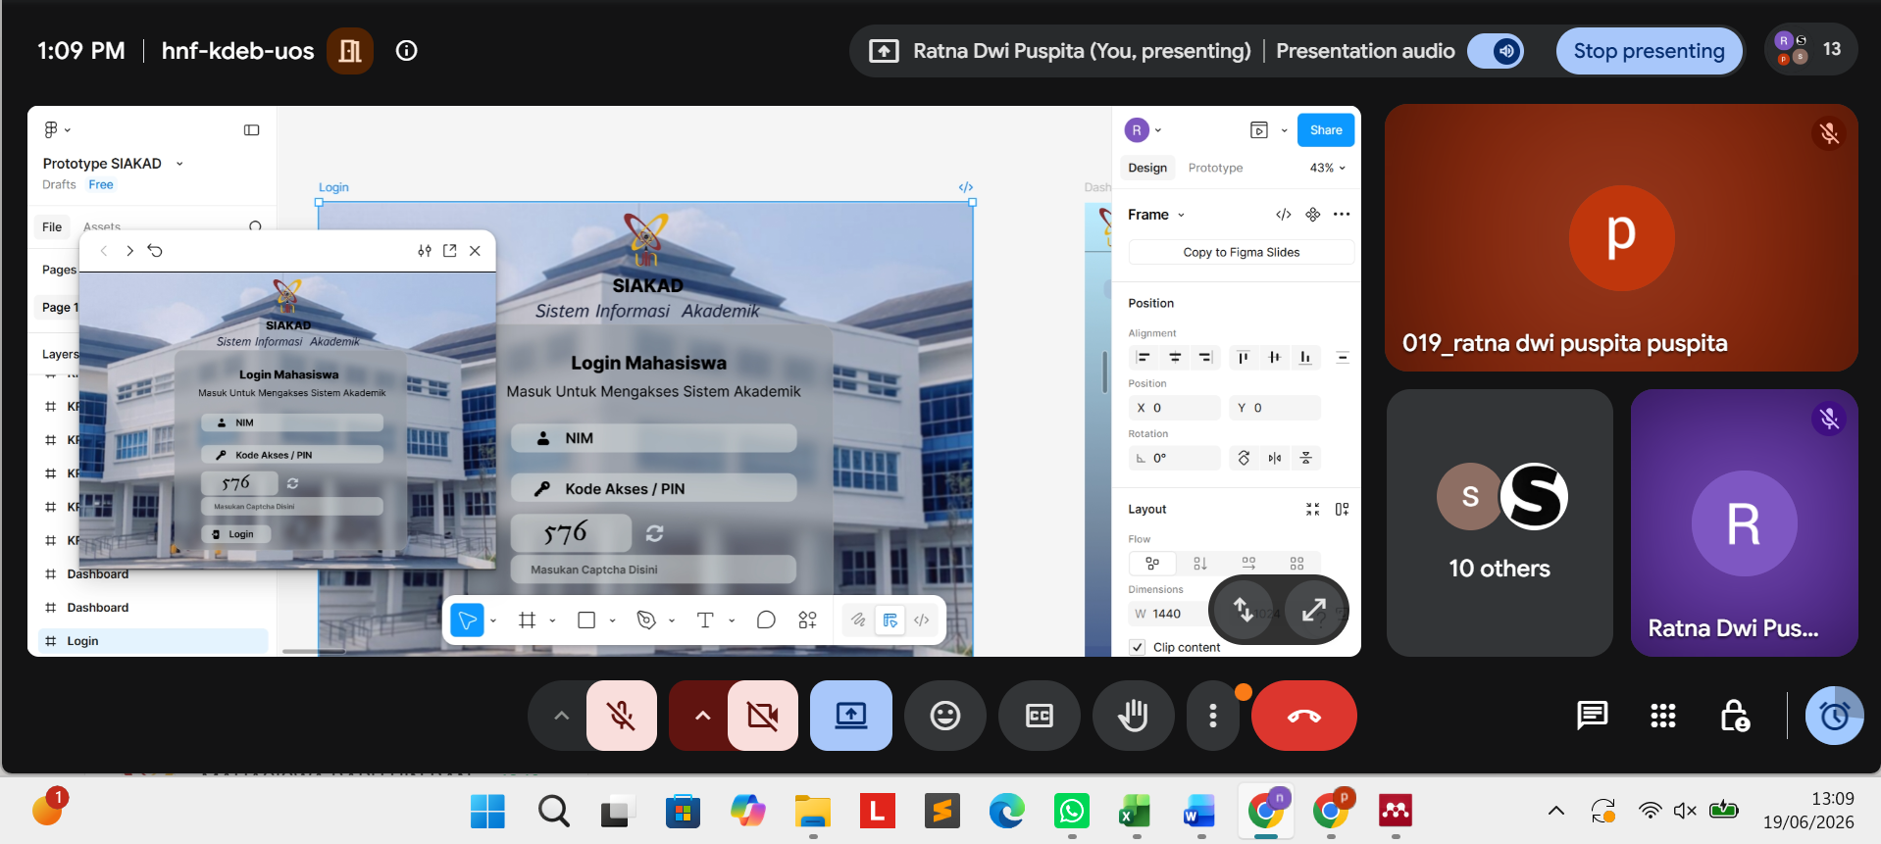Open move tools dropdown arrow

[493, 621]
